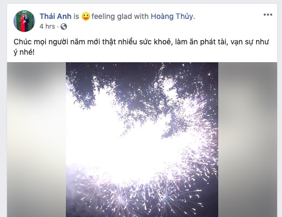Click the 'feeling glad with' status text

[120, 16]
